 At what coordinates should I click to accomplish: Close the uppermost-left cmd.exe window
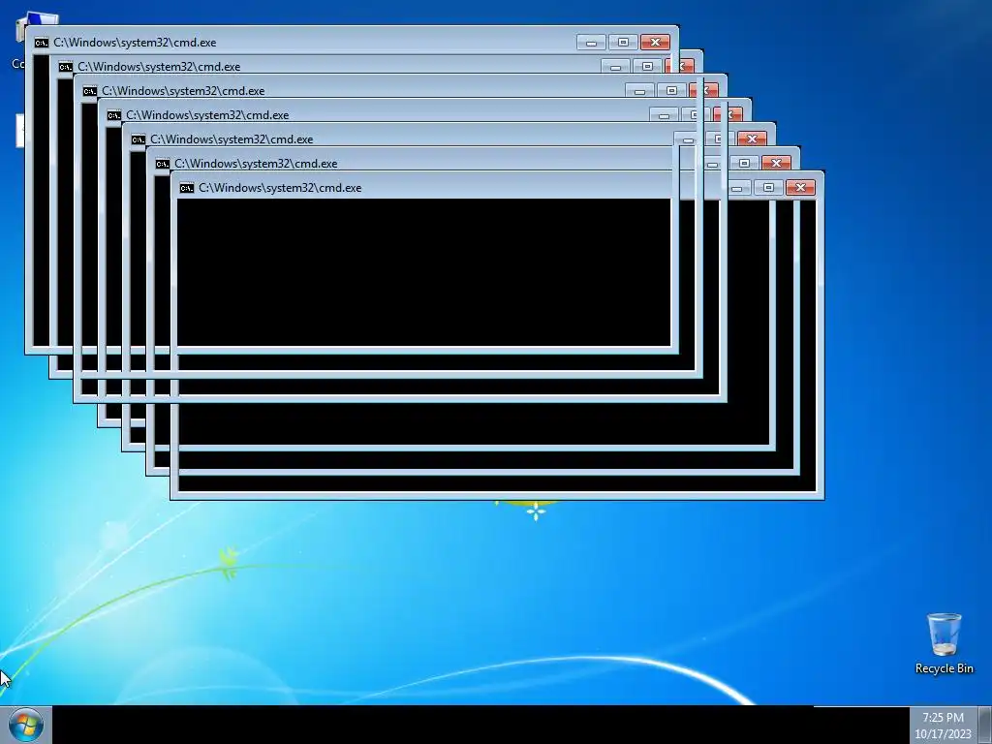click(x=656, y=43)
